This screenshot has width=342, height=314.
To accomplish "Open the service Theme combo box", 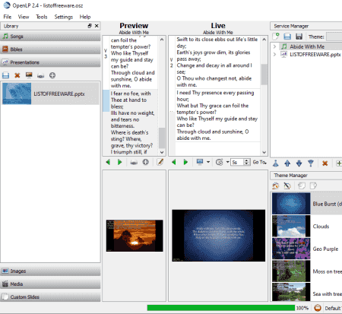I will (x=334, y=36).
